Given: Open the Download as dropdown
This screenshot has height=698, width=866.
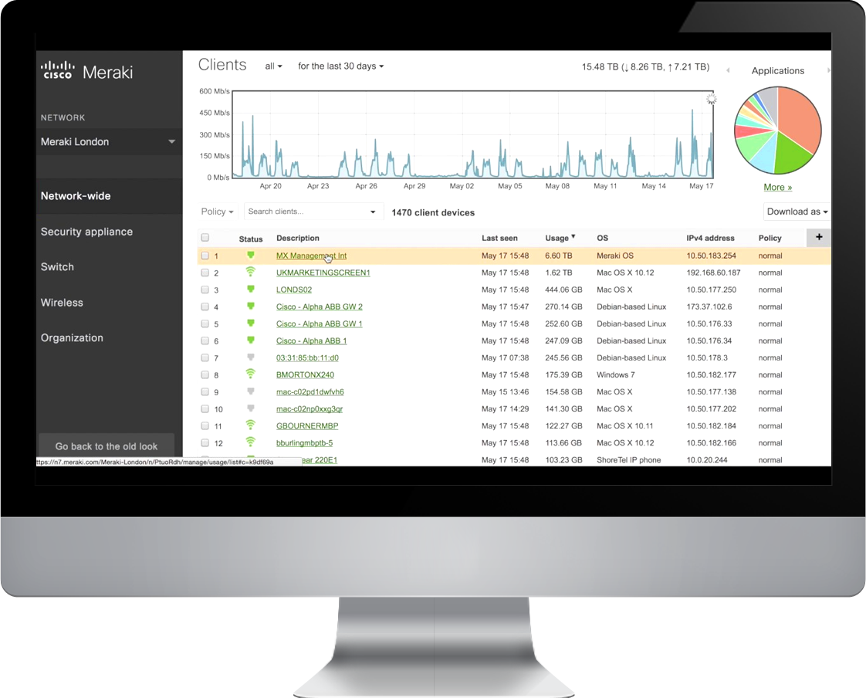Looking at the screenshot, I should coord(797,212).
